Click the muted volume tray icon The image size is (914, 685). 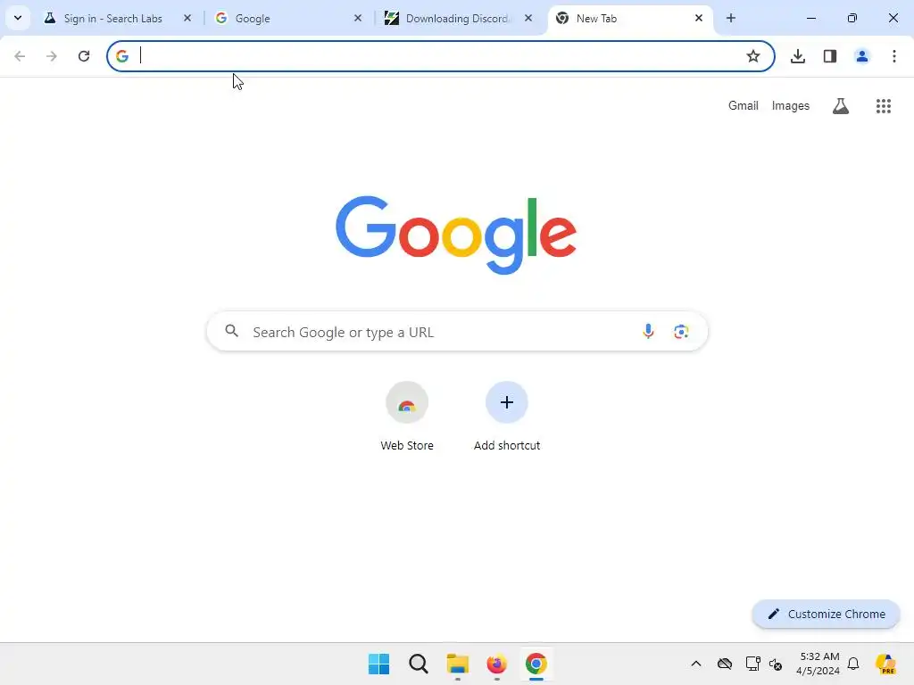click(776, 664)
